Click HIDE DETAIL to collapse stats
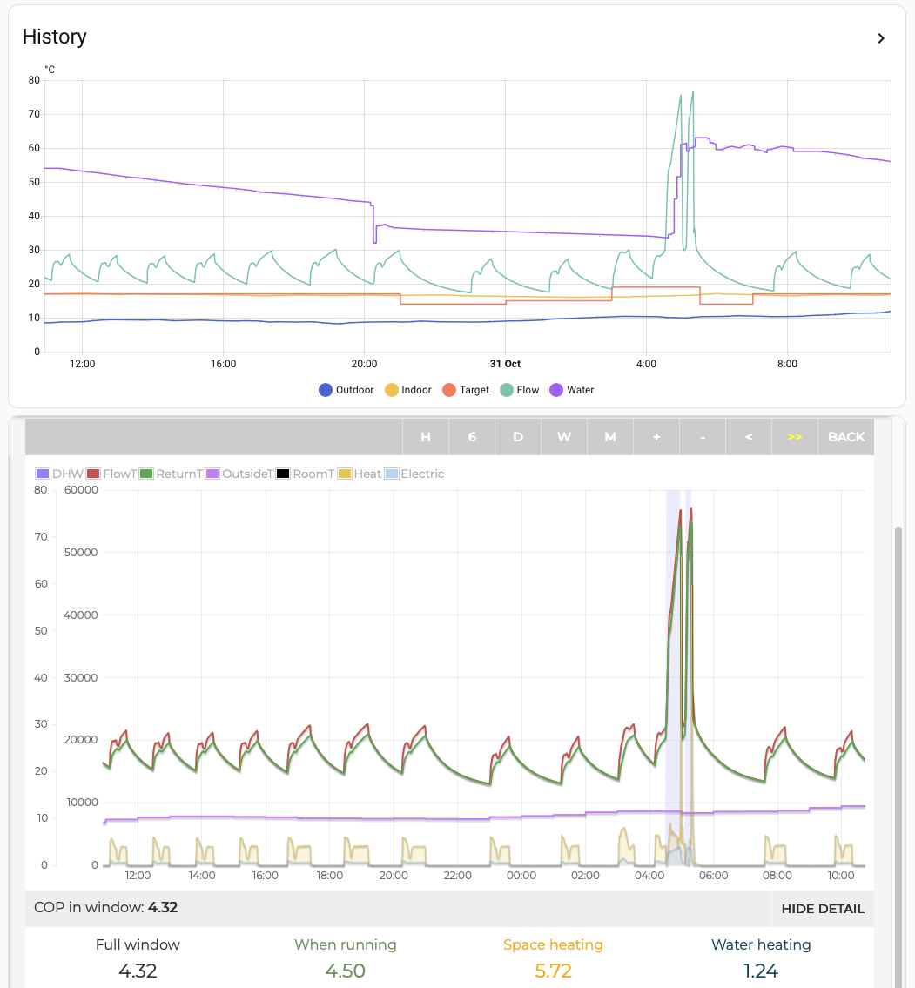This screenshot has height=988, width=915. point(823,909)
